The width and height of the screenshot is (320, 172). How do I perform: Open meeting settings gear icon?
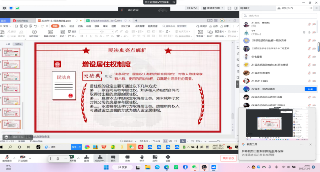click(168, 158)
